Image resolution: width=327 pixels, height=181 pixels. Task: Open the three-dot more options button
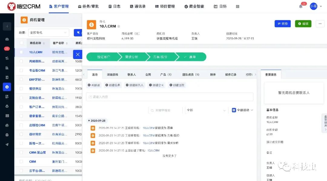[x=320, y=24]
